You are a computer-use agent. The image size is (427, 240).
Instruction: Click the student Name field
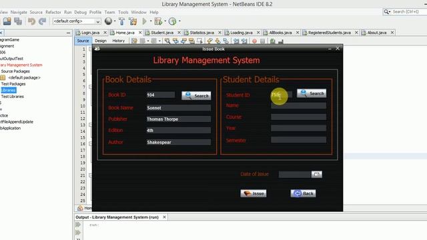click(298, 105)
